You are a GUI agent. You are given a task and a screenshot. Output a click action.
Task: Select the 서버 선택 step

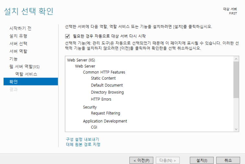[x=18, y=44]
